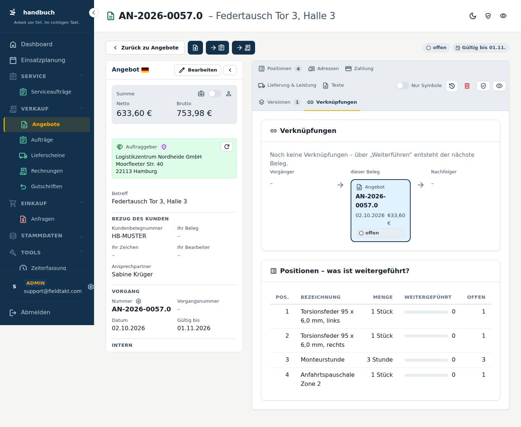Viewport: 521px width, 427px height.
Task: Click Bearbeiten to edit the quote
Action: pos(198,70)
